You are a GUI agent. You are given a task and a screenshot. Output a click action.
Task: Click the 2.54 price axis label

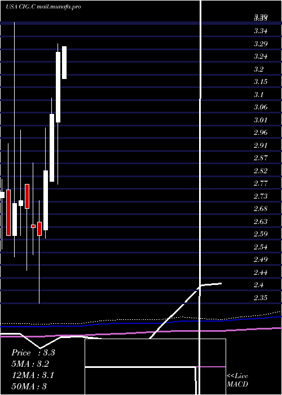pyautogui.click(x=261, y=247)
